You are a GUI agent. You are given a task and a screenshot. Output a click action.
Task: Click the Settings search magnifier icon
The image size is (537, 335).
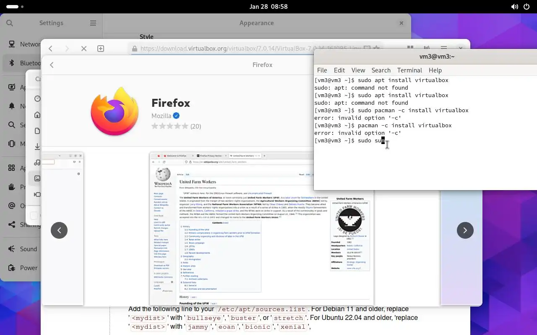coord(10,23)
